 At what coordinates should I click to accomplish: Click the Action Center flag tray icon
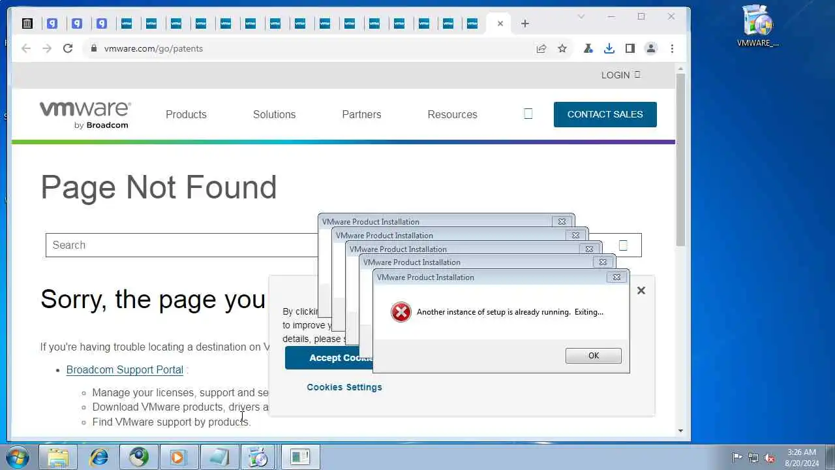coord(737,458)
